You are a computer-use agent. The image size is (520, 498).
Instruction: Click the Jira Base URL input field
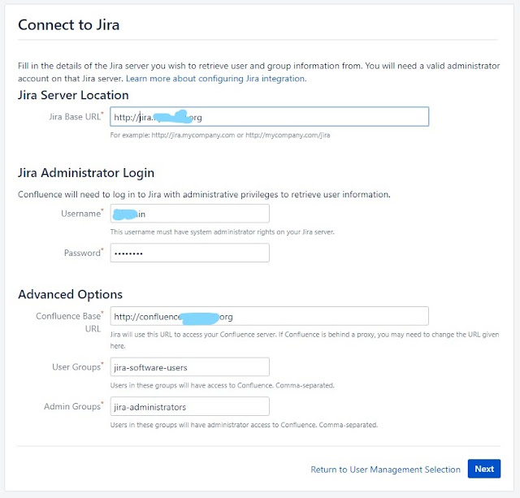point(269,117)
